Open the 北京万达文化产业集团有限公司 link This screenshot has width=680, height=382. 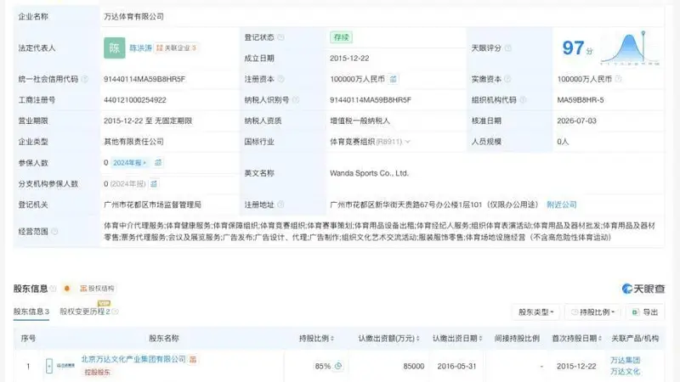(133, 359)
